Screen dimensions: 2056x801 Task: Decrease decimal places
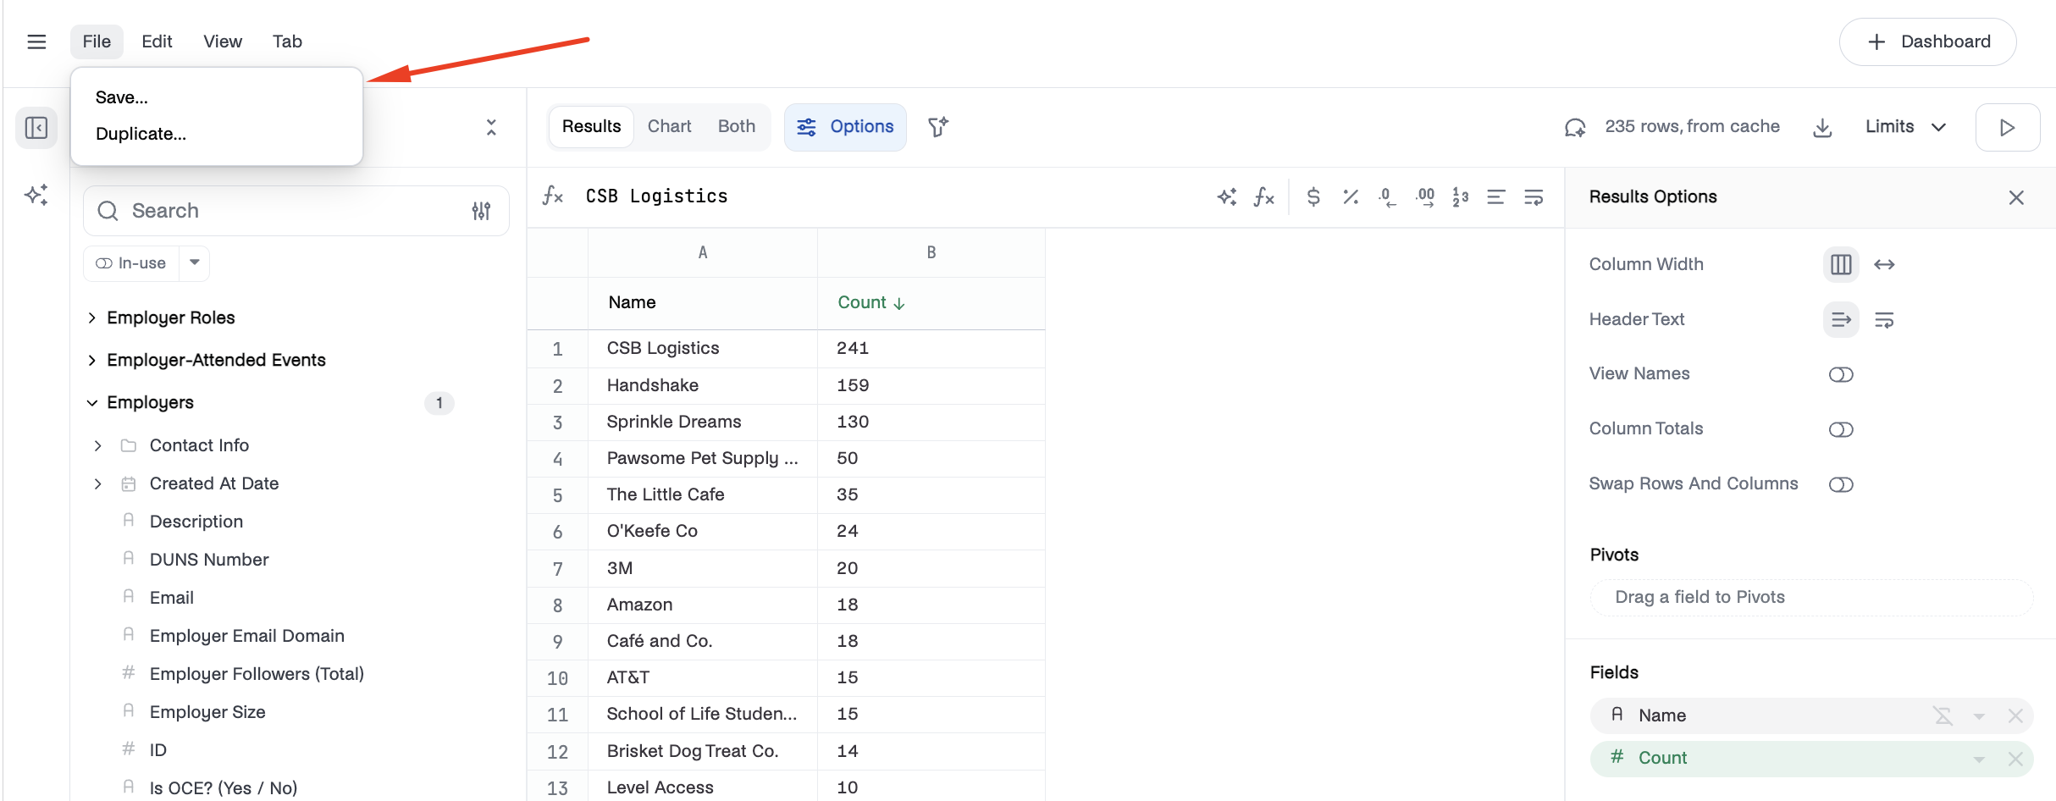pos(1387,196)
